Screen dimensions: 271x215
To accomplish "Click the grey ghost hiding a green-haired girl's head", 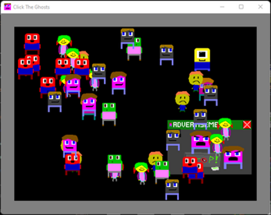I will coord(99,73).
